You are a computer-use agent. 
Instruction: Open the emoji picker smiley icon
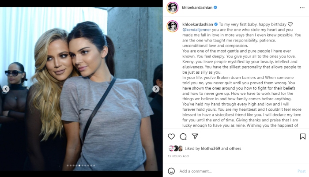171,171
